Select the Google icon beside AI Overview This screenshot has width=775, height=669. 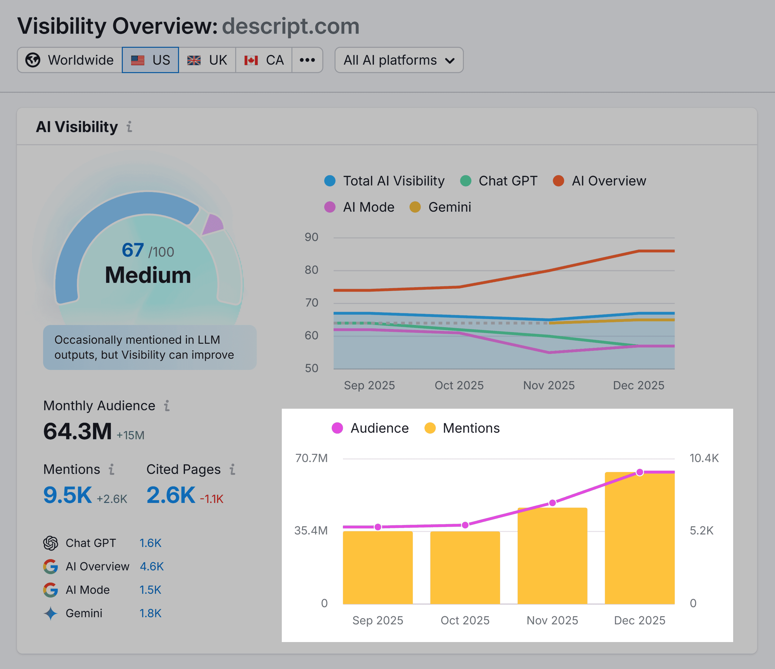tap(51, 566)
